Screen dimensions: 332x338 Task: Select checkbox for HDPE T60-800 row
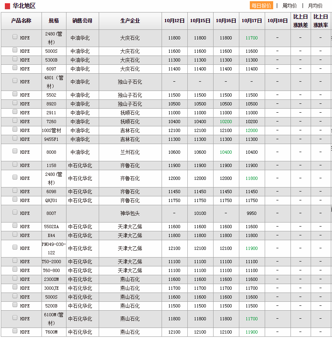(15, 269)
